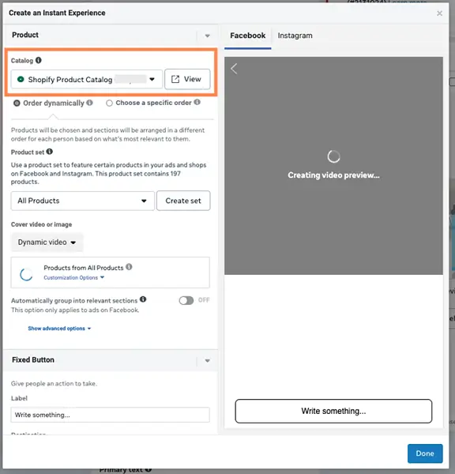Click the View catalog button
455x474 pixels.
point(187,79)
